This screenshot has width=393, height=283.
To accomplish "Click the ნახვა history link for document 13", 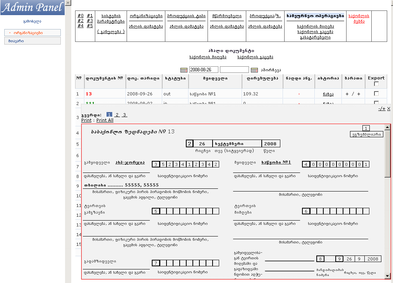I will click(328, 94).
